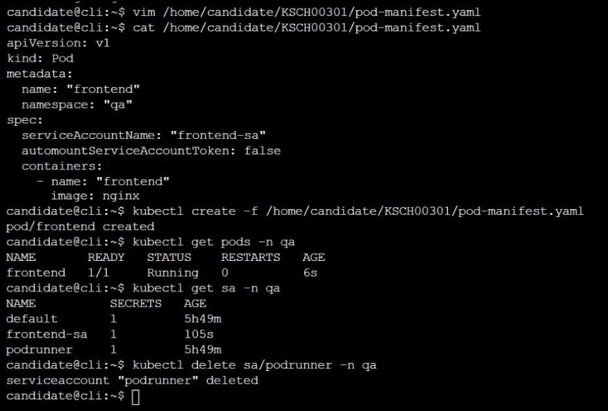Click the podrunner service account name

pyautogui.click(x=39, y=350)
